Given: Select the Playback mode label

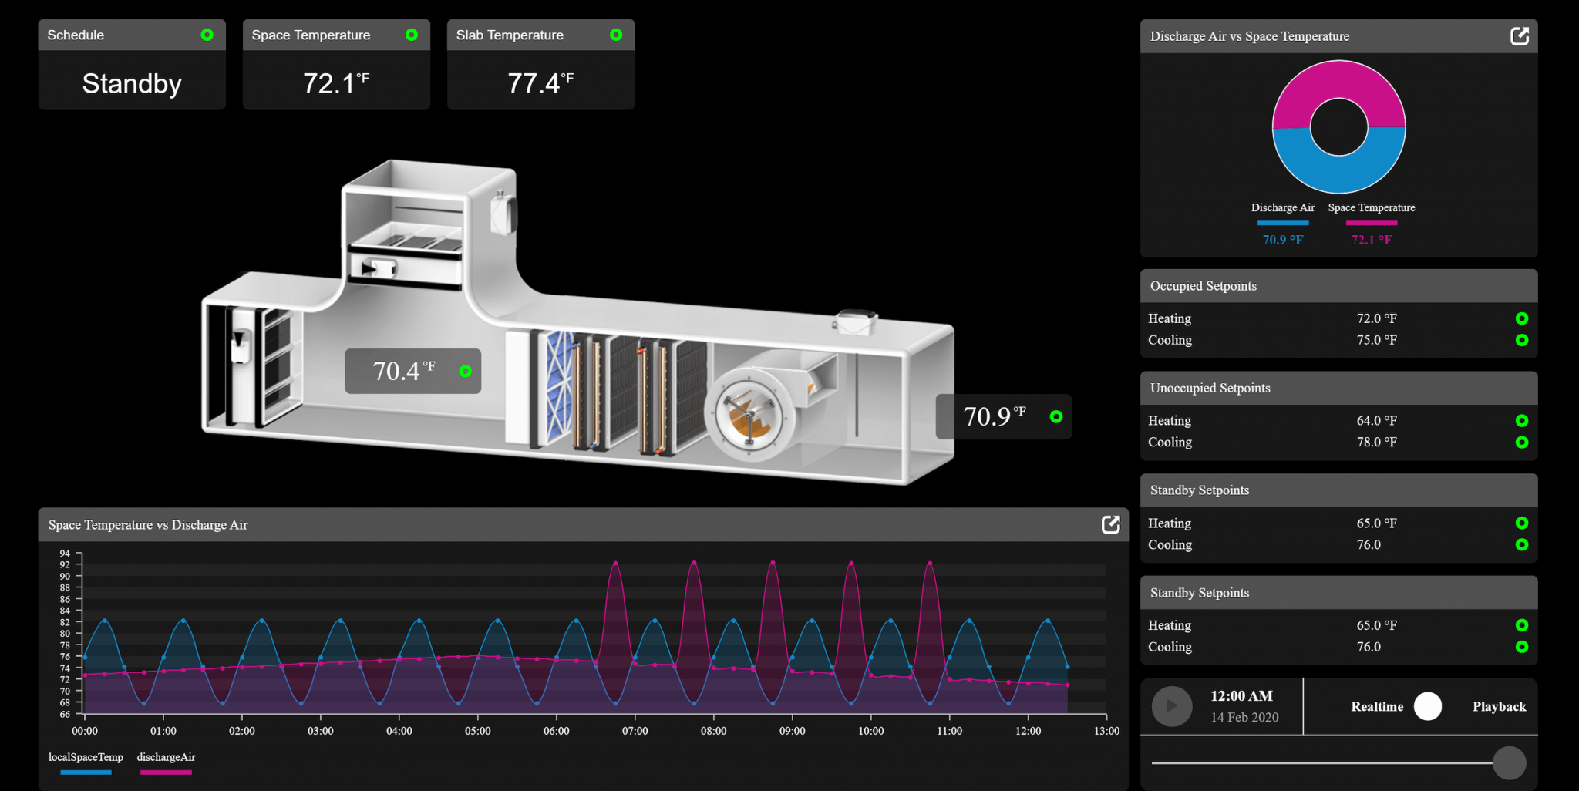Looking at the screenshot, I should (1499, 705).
